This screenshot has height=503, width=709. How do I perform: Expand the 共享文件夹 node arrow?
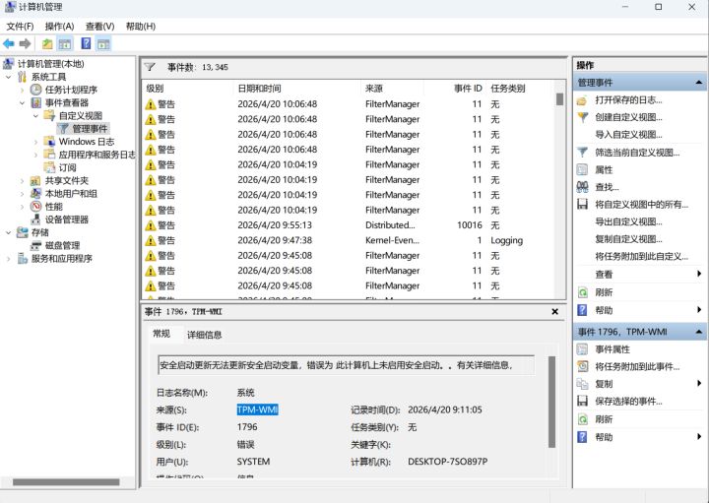pyautogui.click(x=22, y=181)
